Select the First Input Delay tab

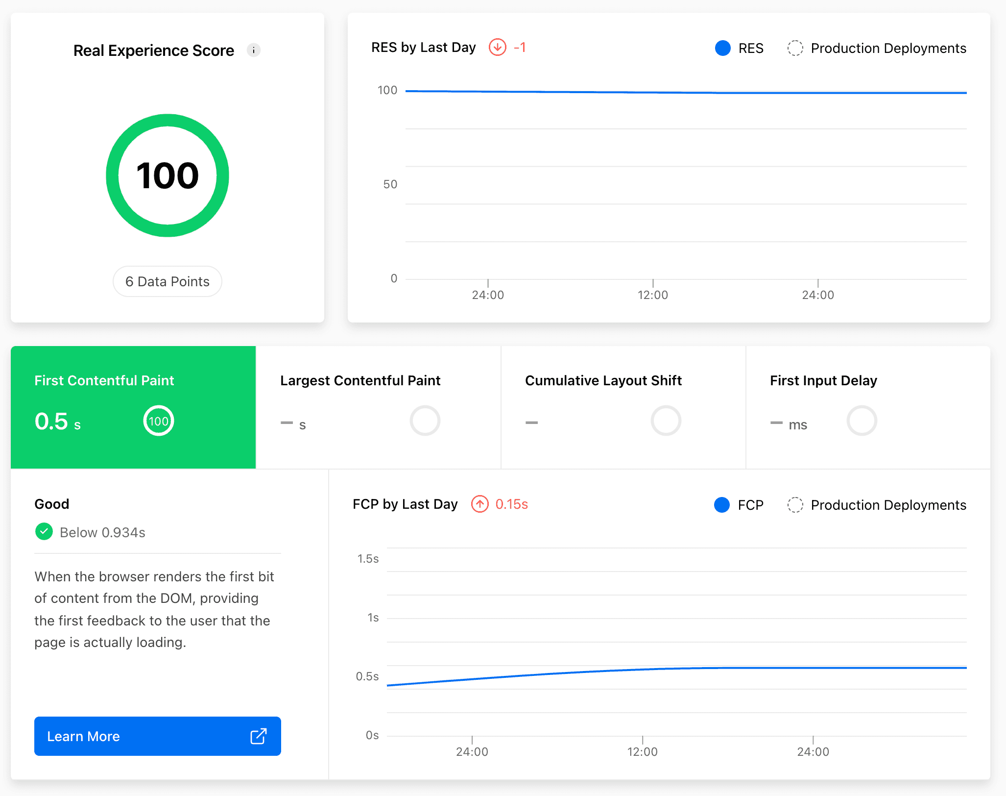coord(823,381)
